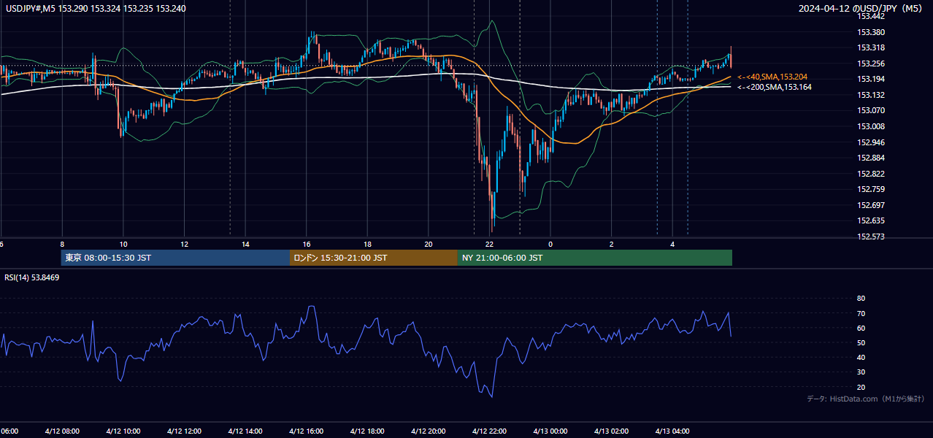Click the 200 SMA 153.164 label
Viewport: 933px width, 438px height.
click(775, 87)
